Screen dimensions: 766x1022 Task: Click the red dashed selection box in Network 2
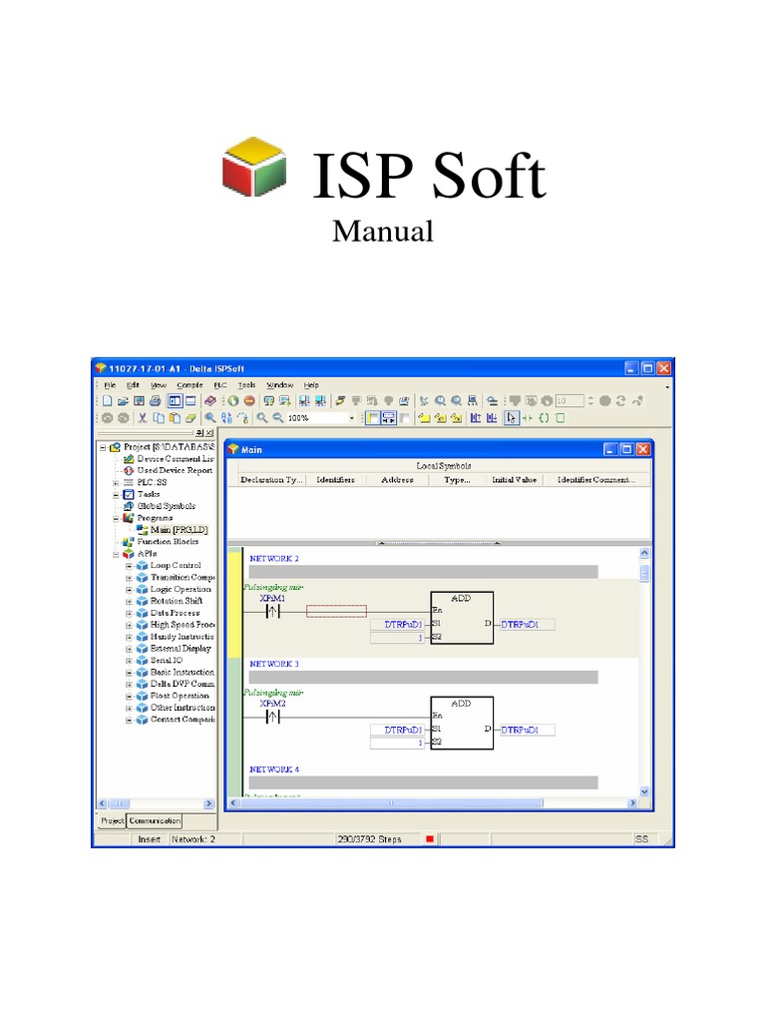pyautogui.click(x=336, y=611)
